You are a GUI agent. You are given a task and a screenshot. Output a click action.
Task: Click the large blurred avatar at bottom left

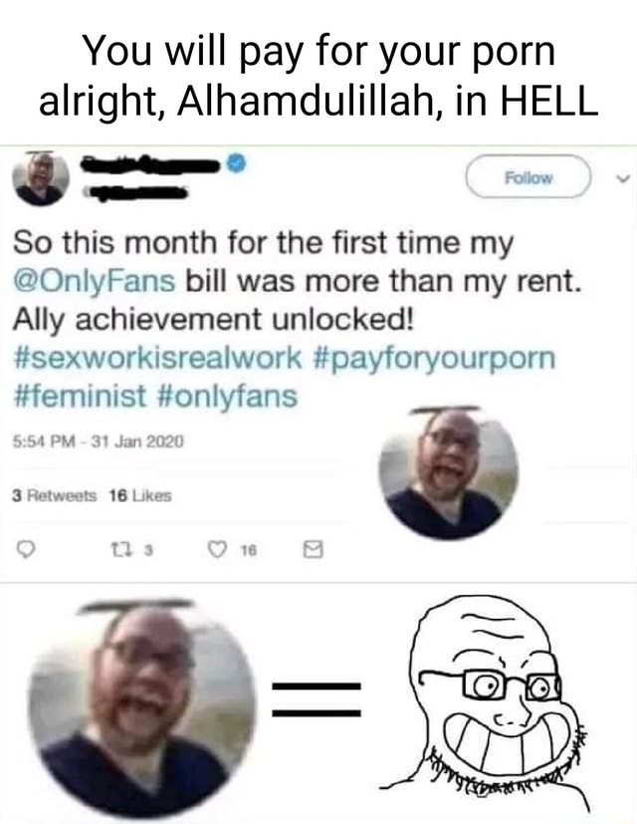tap(141, 708)
